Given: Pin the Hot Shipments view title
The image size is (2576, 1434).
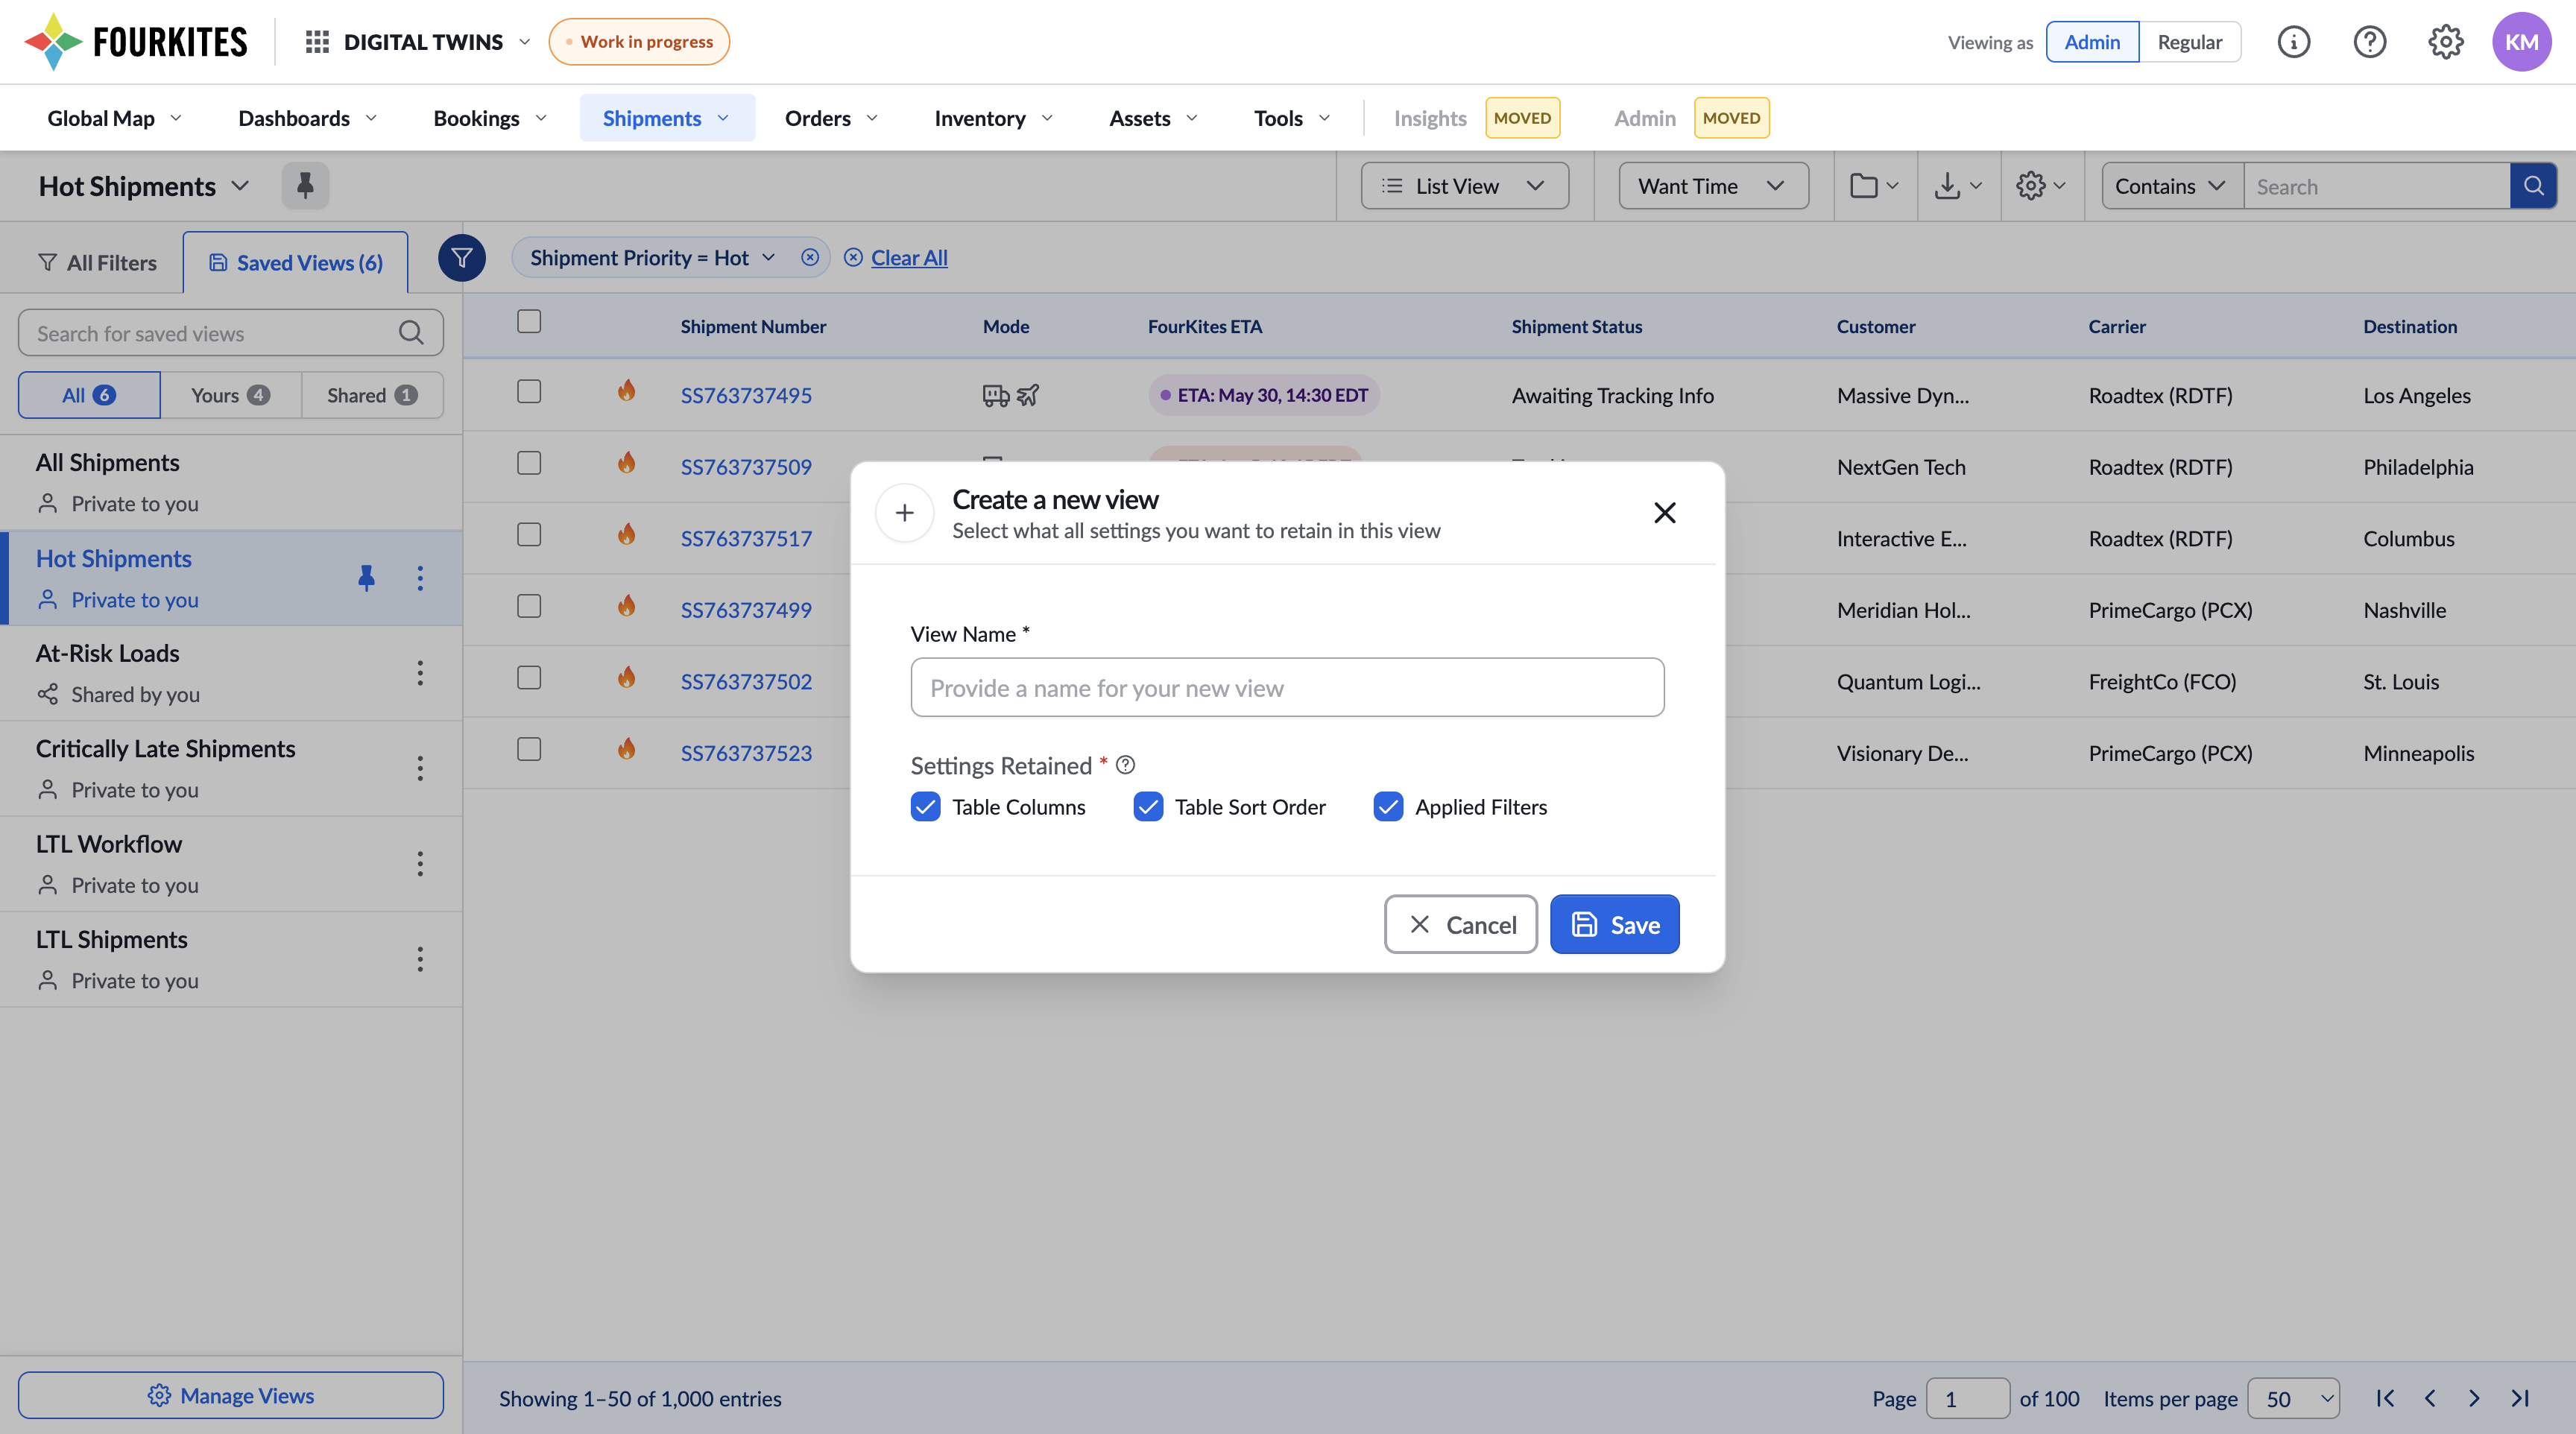Looking at the screenshot, I should point(305,186).
